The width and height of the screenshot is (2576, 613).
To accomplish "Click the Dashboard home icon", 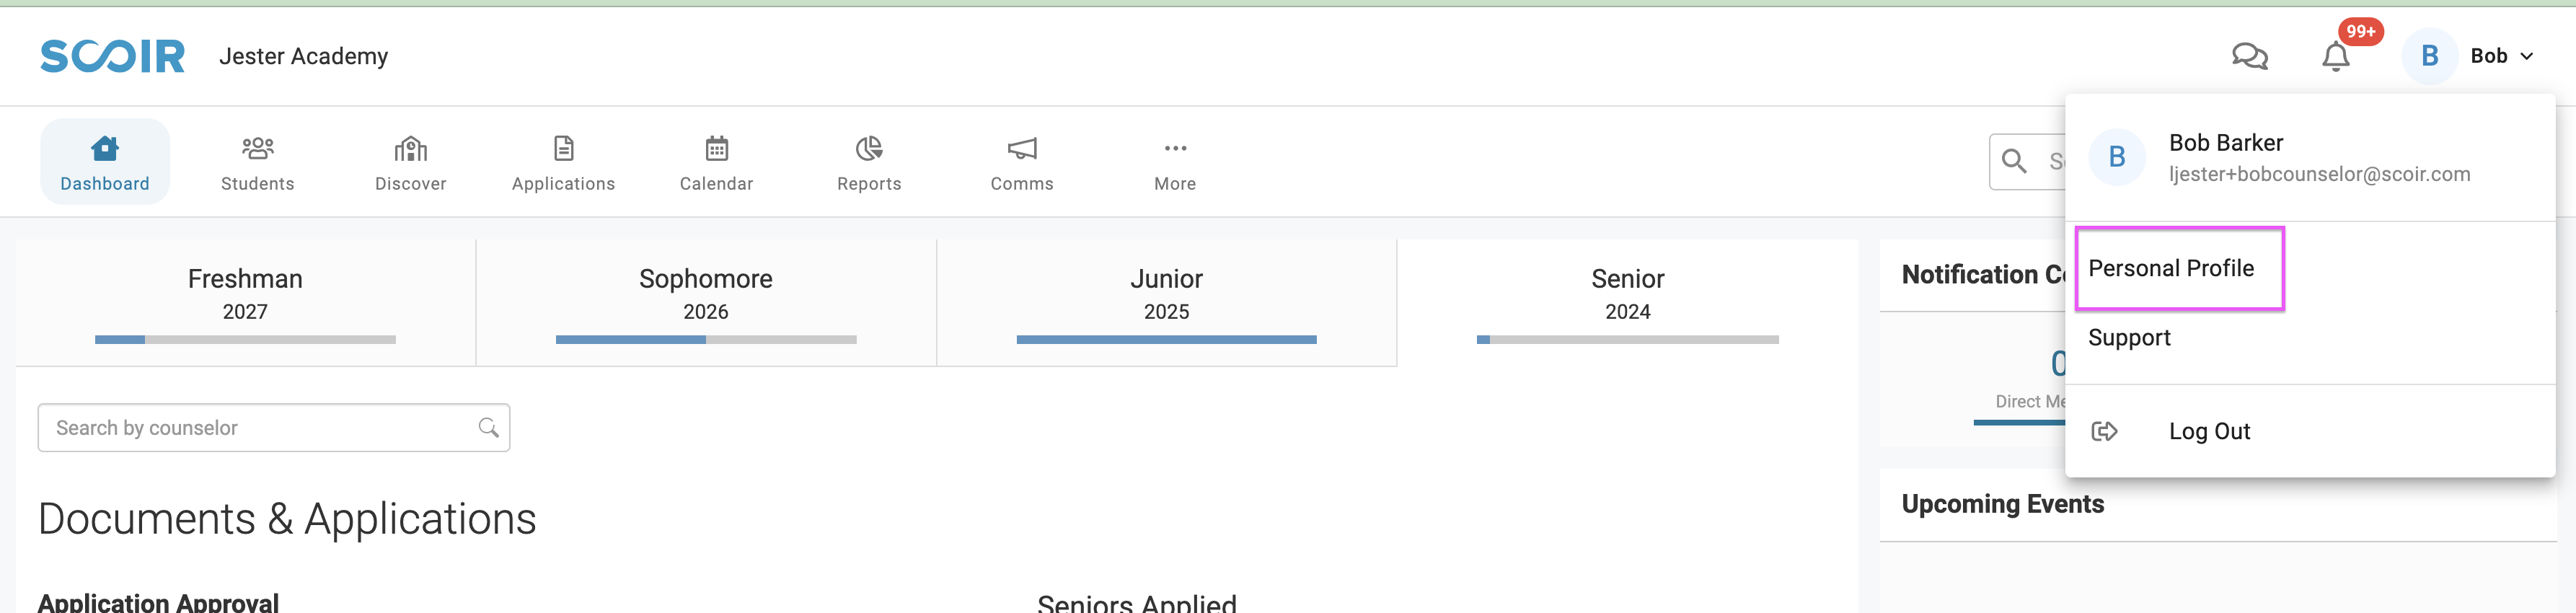I will 105,149.
